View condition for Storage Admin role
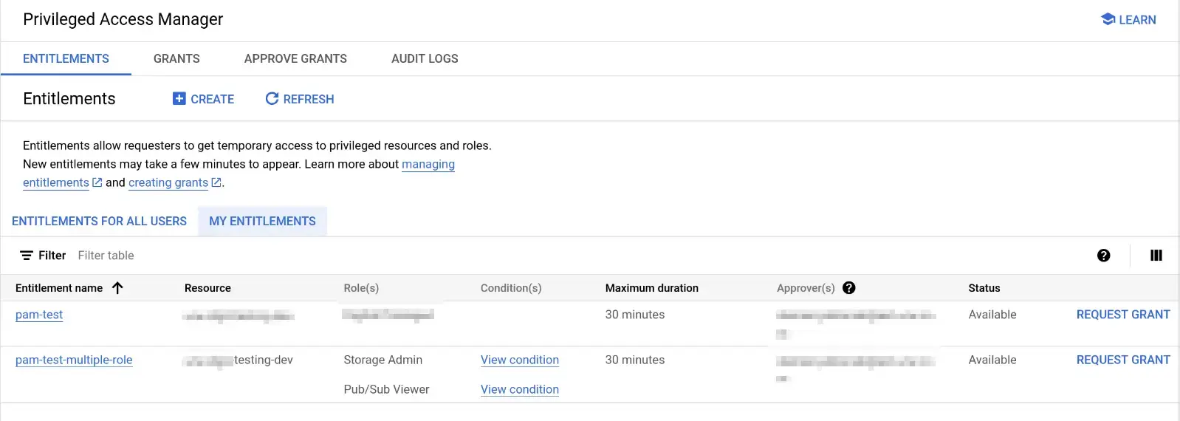Image resolution: width=1180 pixels, height=421 pixels. [x=520, y=360]
